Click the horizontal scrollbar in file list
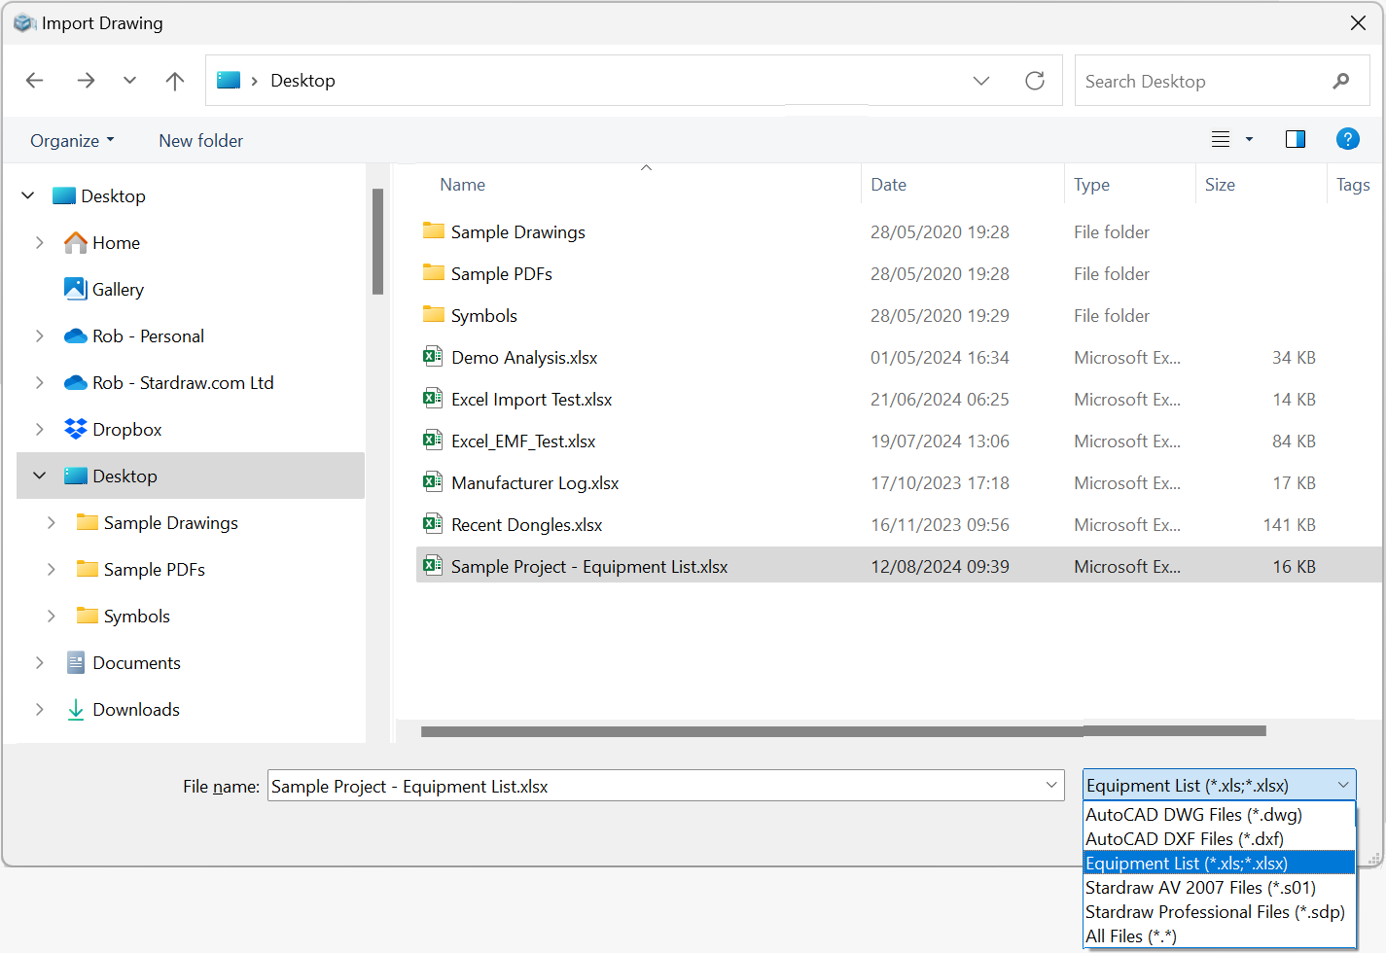The height and width of the screenshot is (953, 1386). click(843, 730)
